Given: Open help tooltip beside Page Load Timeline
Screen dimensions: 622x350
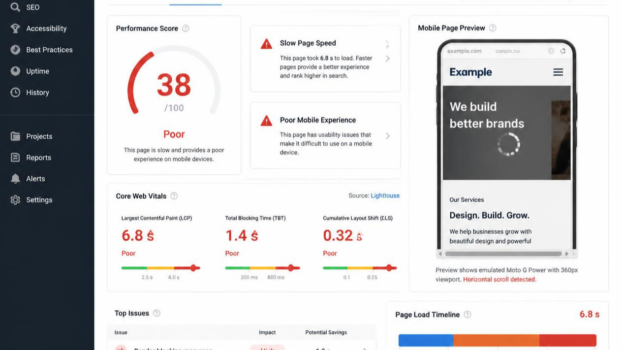Looking at the screenshot, I should pyautogui.click(x=467, y=315).
